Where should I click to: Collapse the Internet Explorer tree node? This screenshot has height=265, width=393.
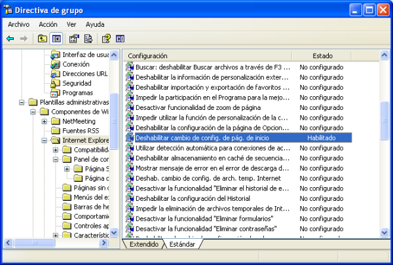pos(45,140)
